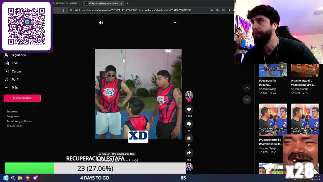Follow creator via red plus badge
This screenshot has height=182, width=323.
189,100
